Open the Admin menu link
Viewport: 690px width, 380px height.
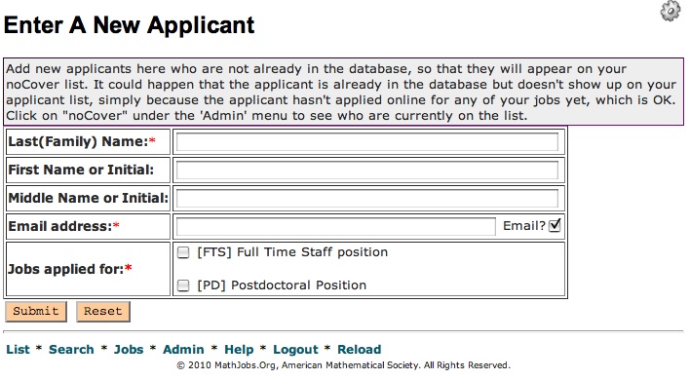coord(183,349)
